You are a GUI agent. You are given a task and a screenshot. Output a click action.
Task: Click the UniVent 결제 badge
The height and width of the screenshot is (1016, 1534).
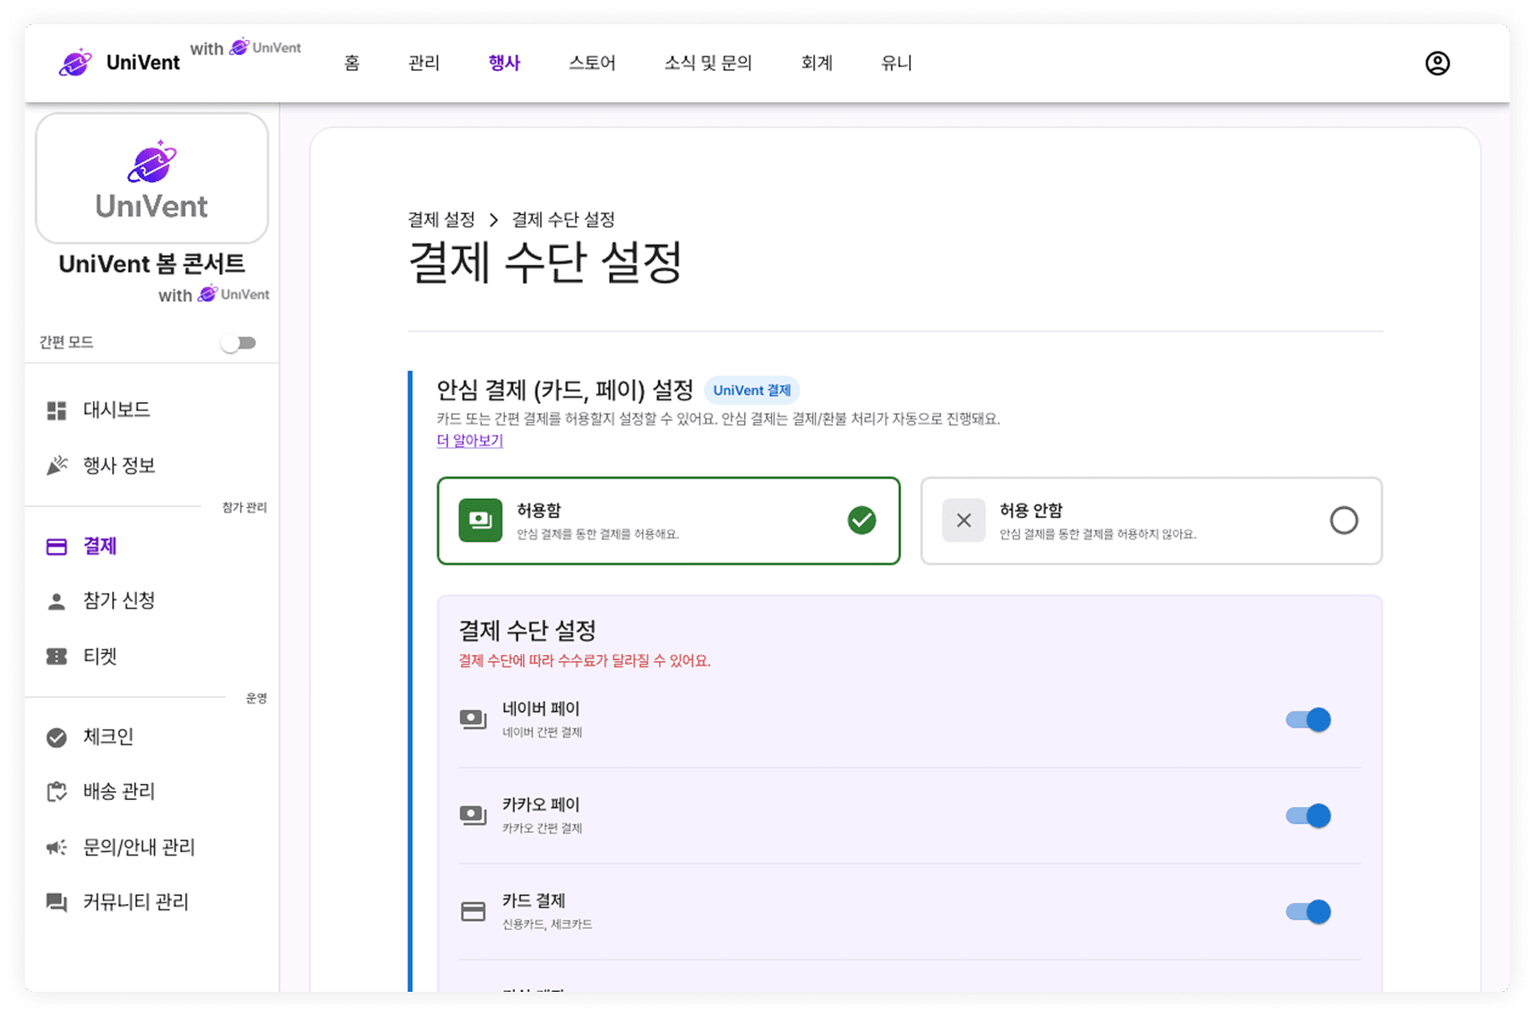[x=752, y=391]
